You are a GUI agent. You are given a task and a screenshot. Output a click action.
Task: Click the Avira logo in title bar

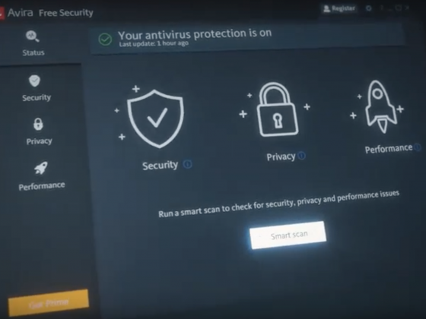click(2, 14)
